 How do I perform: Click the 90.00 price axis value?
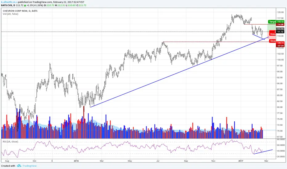(x=280, y=84)
